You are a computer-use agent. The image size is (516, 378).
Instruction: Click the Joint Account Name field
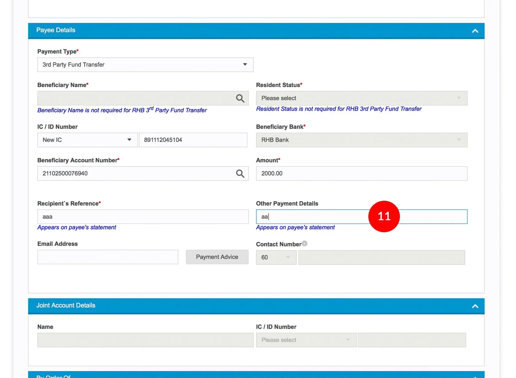[145, 340]
